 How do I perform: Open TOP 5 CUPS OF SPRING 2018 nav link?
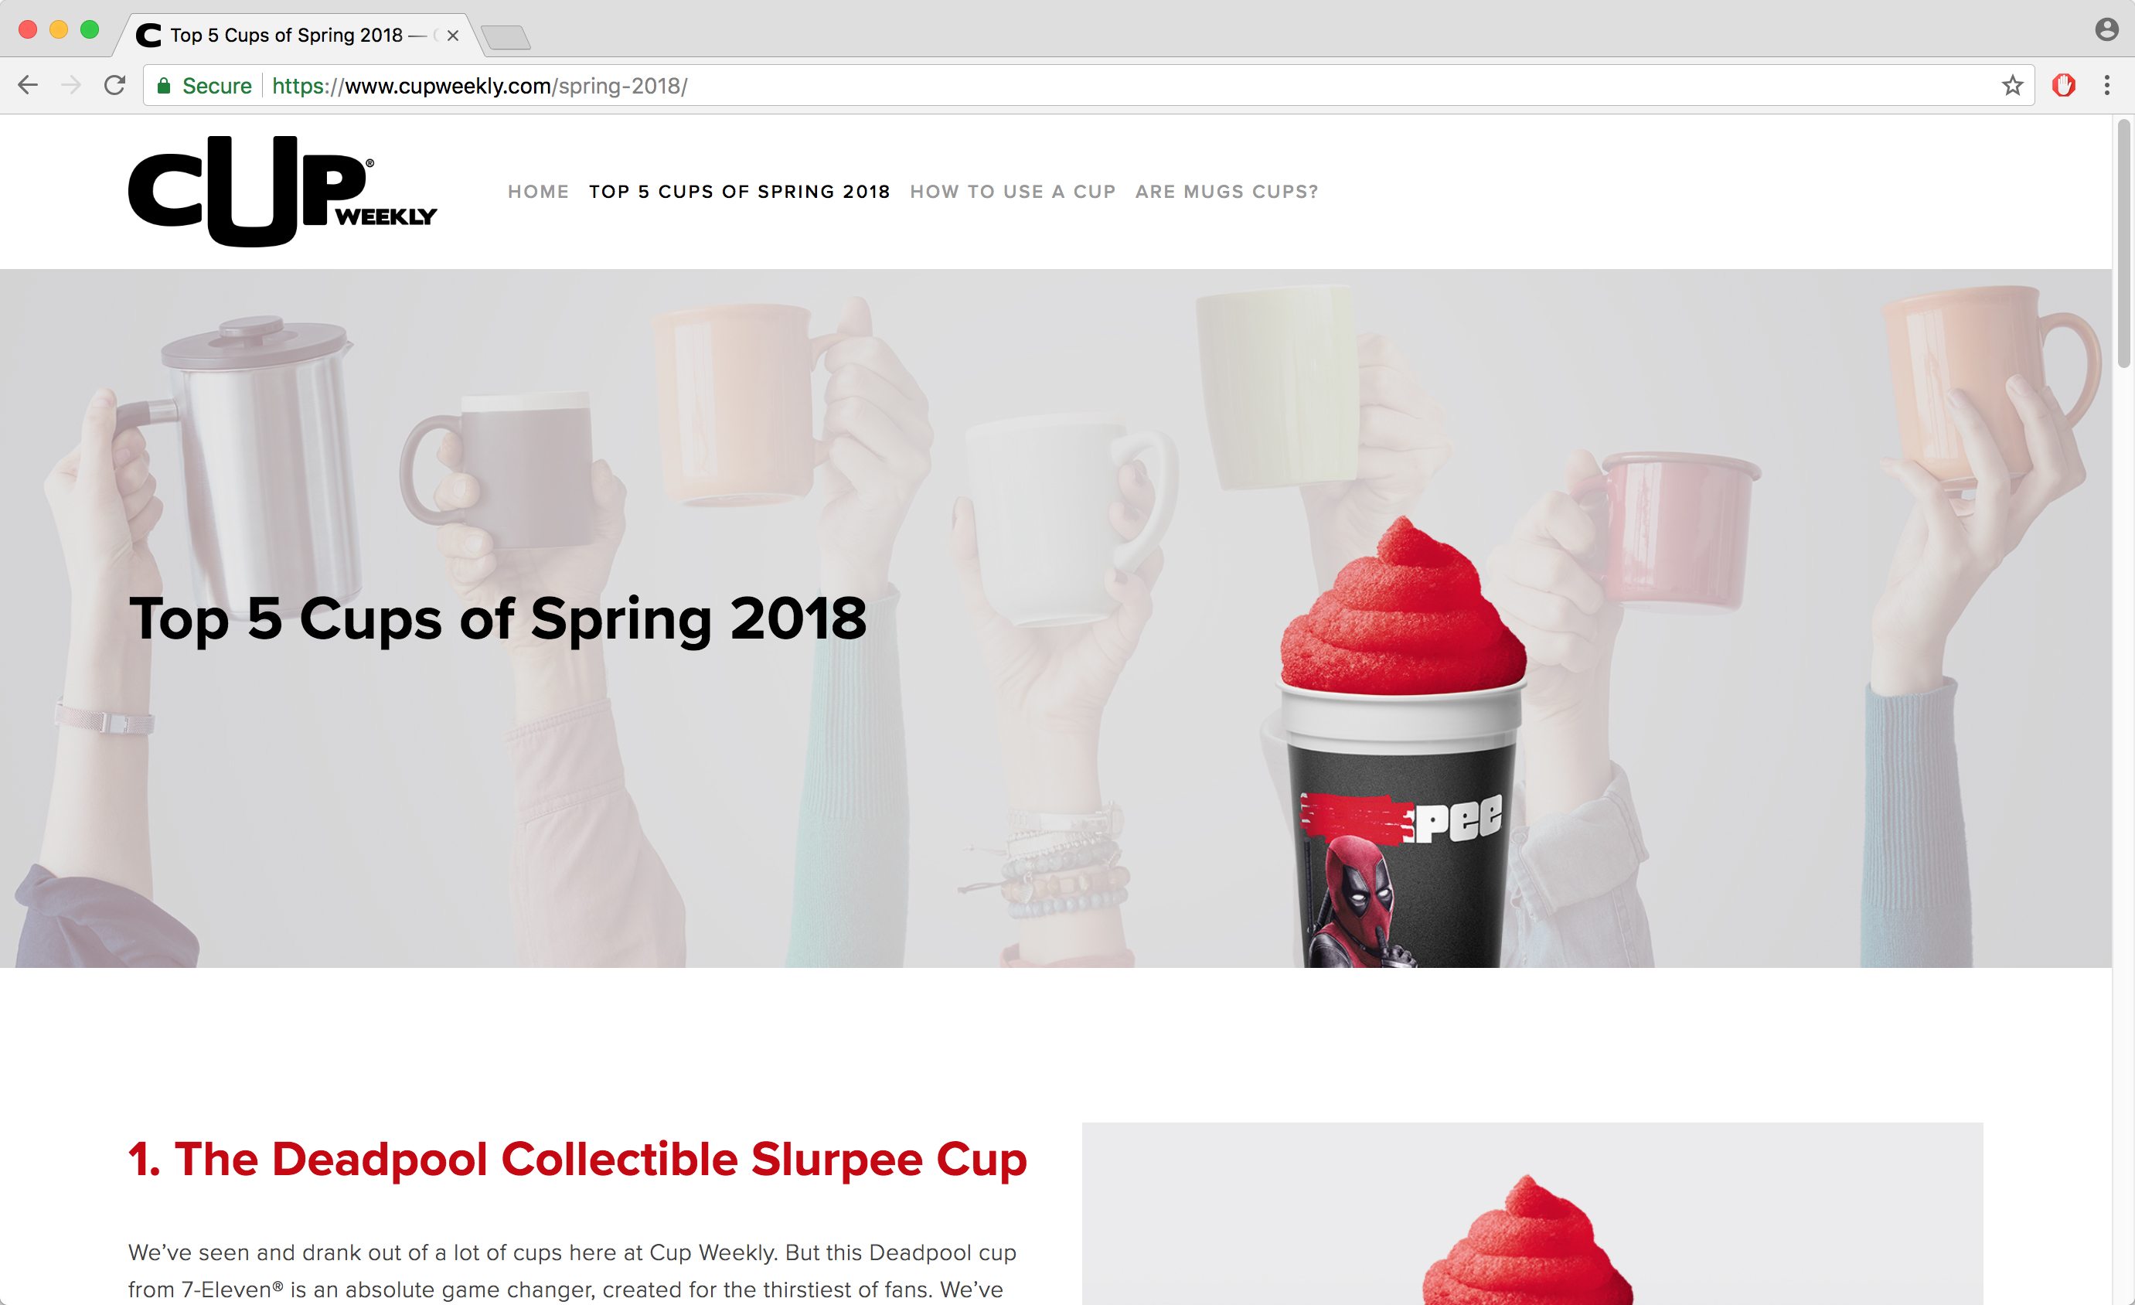point(739,192)
